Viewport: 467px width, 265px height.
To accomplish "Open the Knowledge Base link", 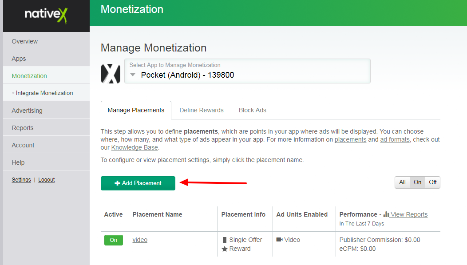I will tap(135, 147).
